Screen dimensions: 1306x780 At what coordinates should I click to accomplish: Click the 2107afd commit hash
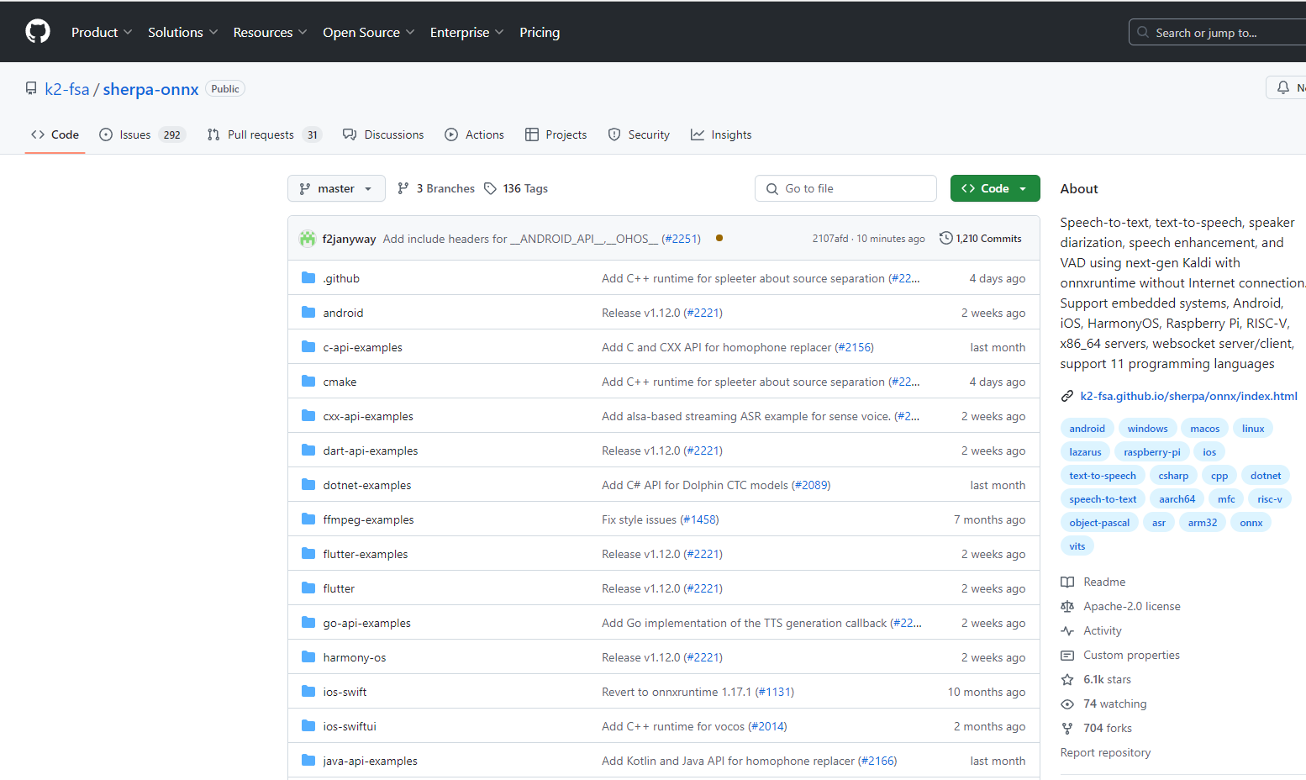[829, 239]
